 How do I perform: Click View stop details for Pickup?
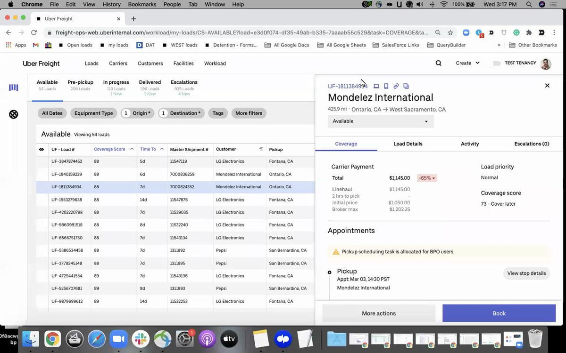click(x=526, y=273)
